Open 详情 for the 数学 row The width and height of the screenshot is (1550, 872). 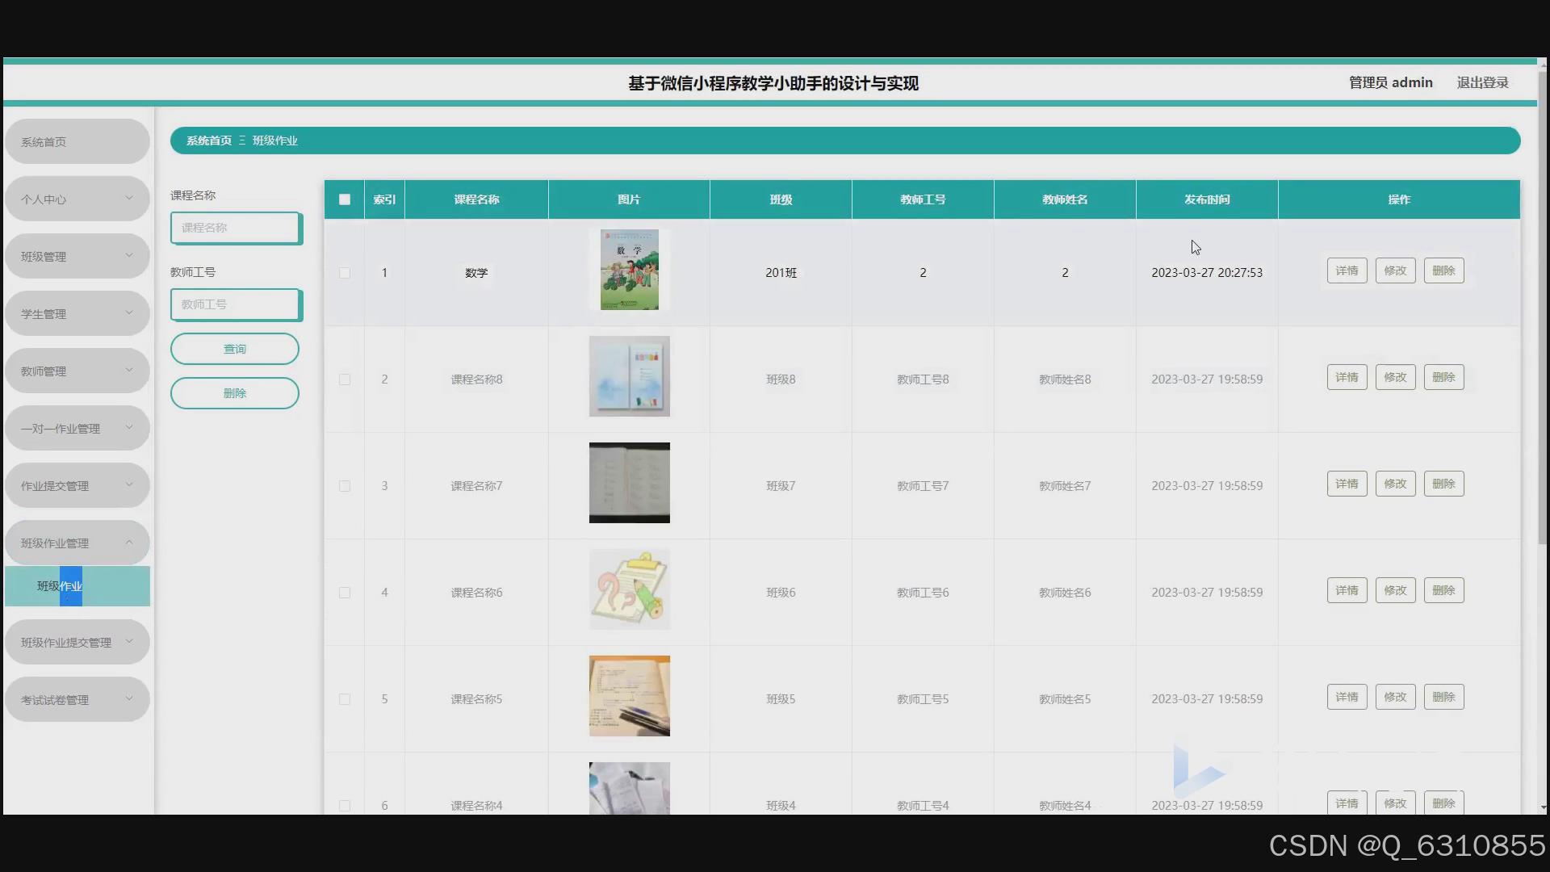click(x=1347, y=271)
